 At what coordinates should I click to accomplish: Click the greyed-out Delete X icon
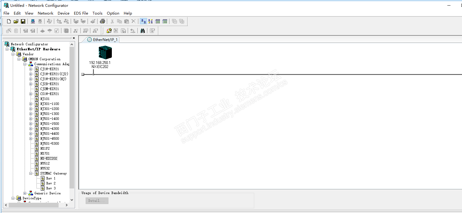pos(134,21)
